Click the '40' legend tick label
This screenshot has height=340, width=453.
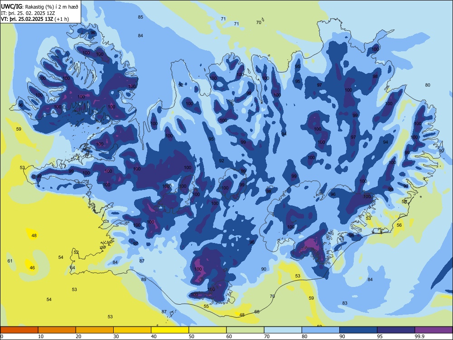click(x=154, y=336)
